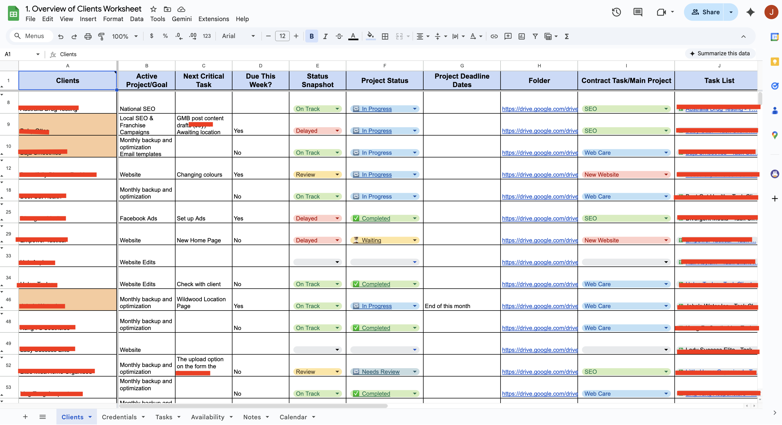
Task: Toggle bold formatting button
Action: 312,36
